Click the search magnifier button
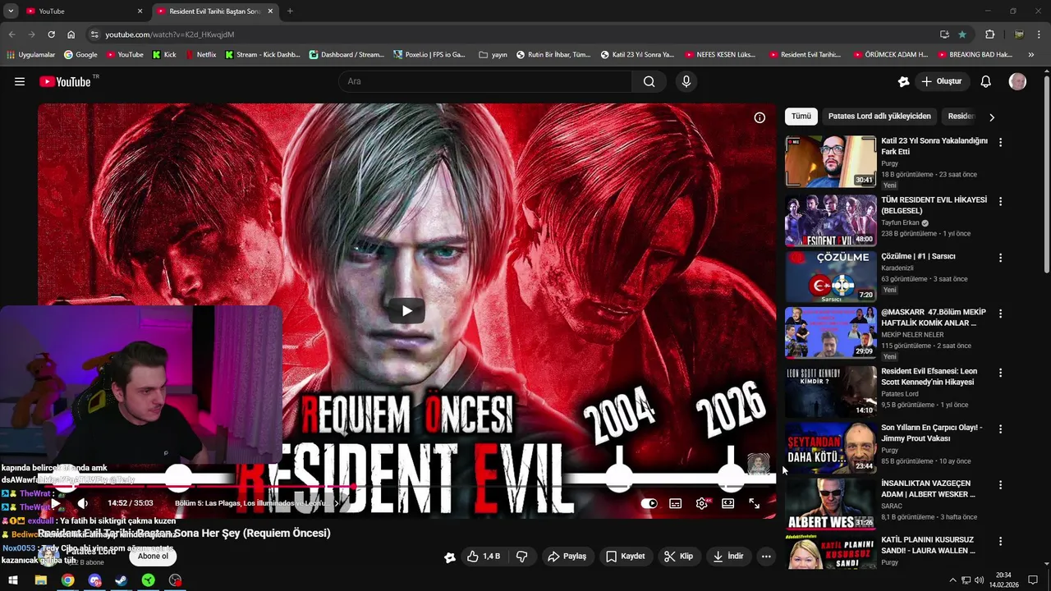Image resolution: width=1051 pixels, height=591 pixels. coord(649,81)
